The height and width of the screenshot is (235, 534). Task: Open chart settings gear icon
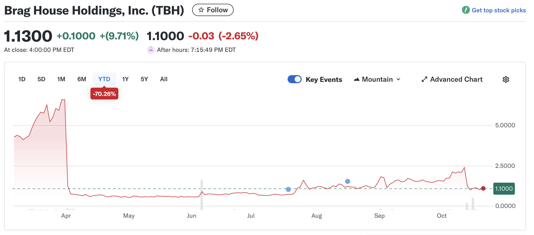click(x=506, y=79)
